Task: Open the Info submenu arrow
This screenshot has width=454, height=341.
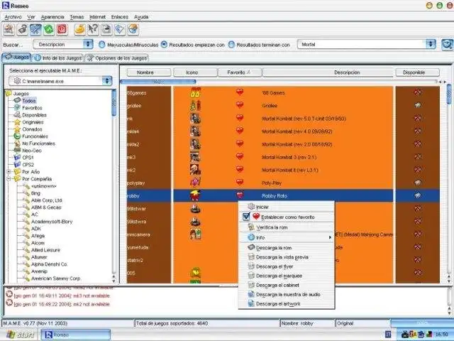Action: (330, 237)
